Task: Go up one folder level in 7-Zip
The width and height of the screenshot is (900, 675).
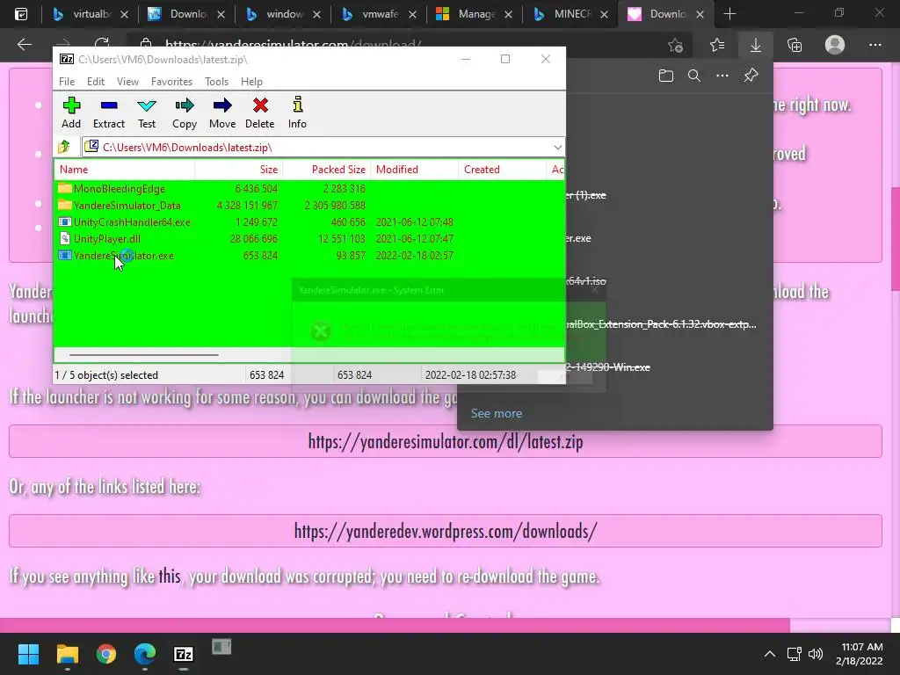Action: (64, 147)
